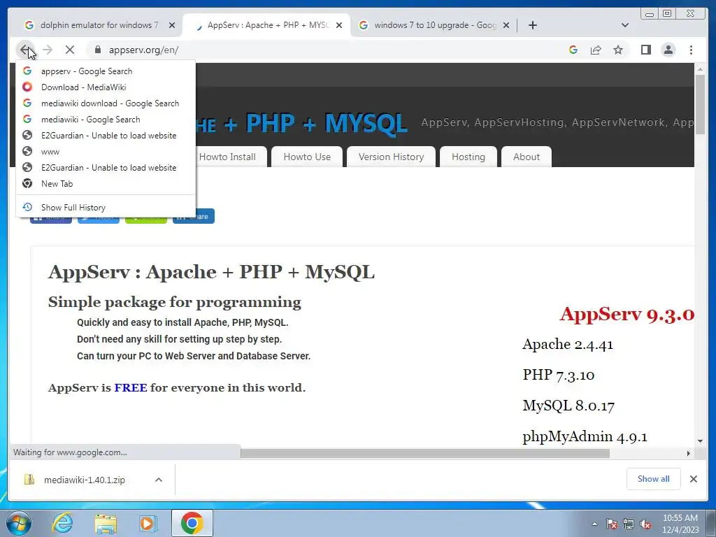The height and width of the screenshot is (537, 716).
Task: Open Show Full History
Action: point(106,207)
